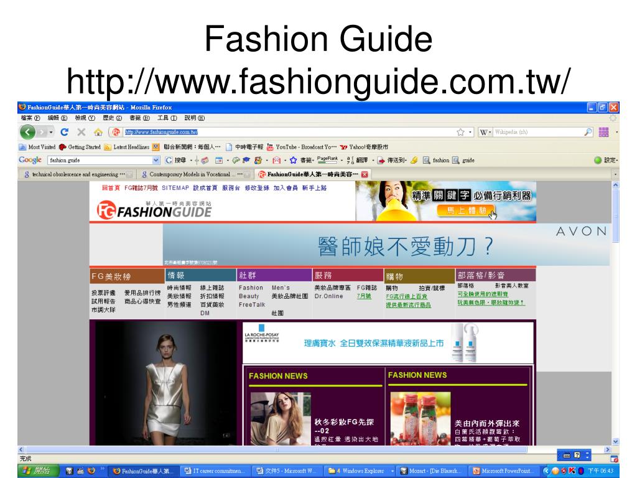The width and height of the screenshot is (637, 478).
Task: Open the Most Visited bookmarks folder
Action: tap(37, 147)
